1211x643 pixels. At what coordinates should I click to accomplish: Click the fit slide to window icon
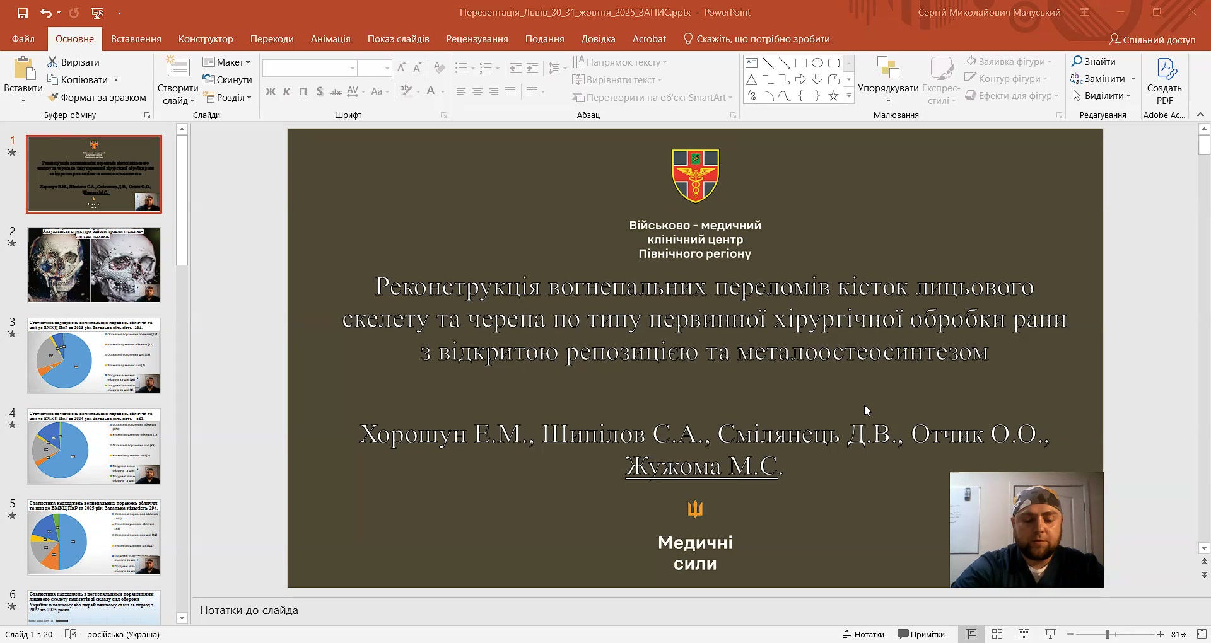[1201, 634]
